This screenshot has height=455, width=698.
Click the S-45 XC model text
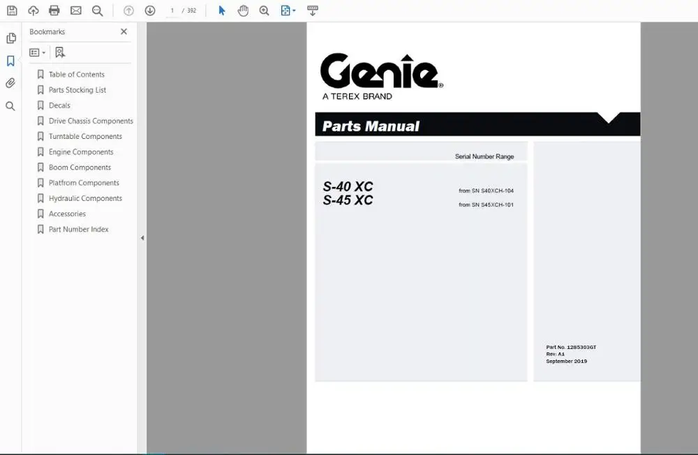[x=348, y=200]
